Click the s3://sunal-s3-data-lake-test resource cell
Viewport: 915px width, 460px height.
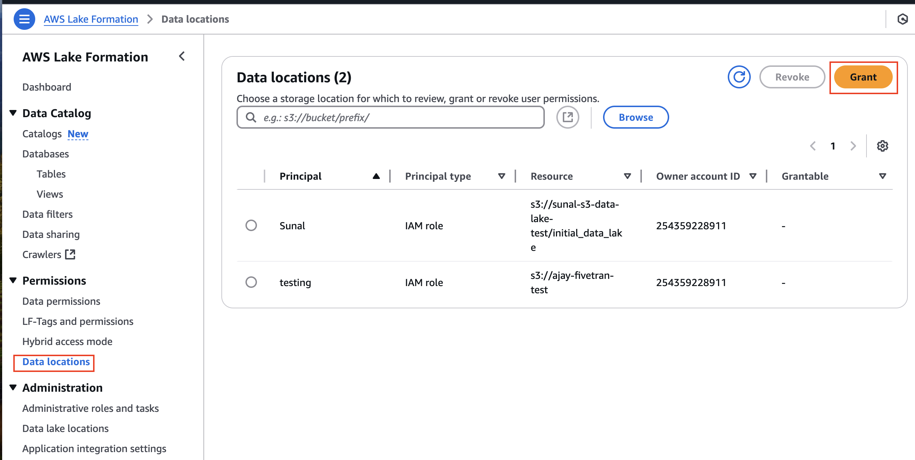coord(576,226)
